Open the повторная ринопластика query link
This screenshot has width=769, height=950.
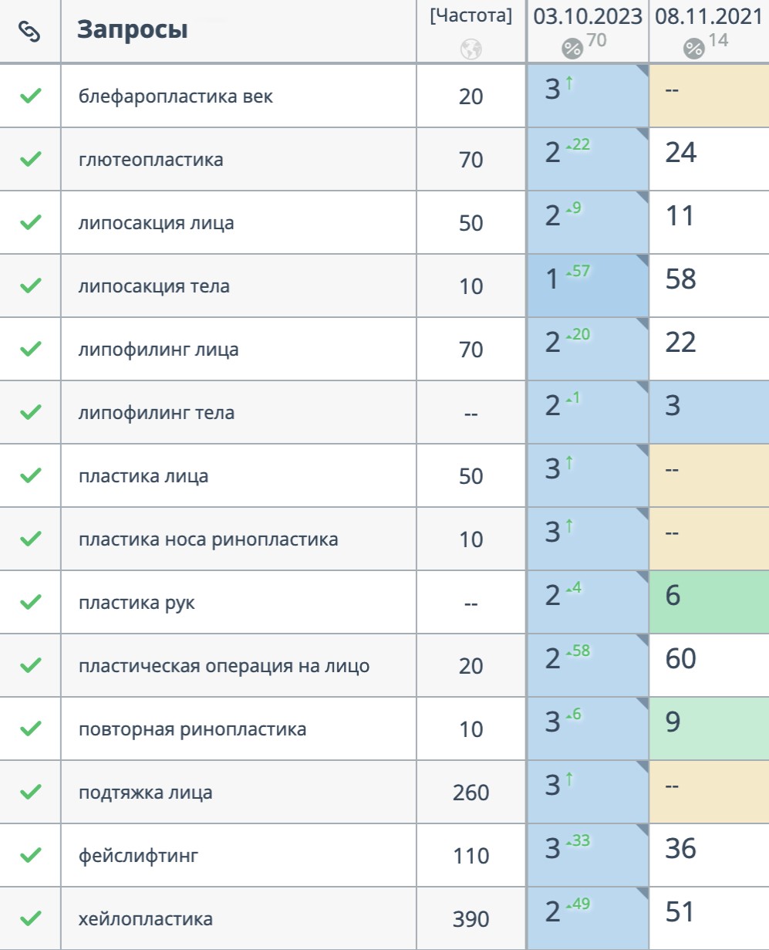(192, 729)
